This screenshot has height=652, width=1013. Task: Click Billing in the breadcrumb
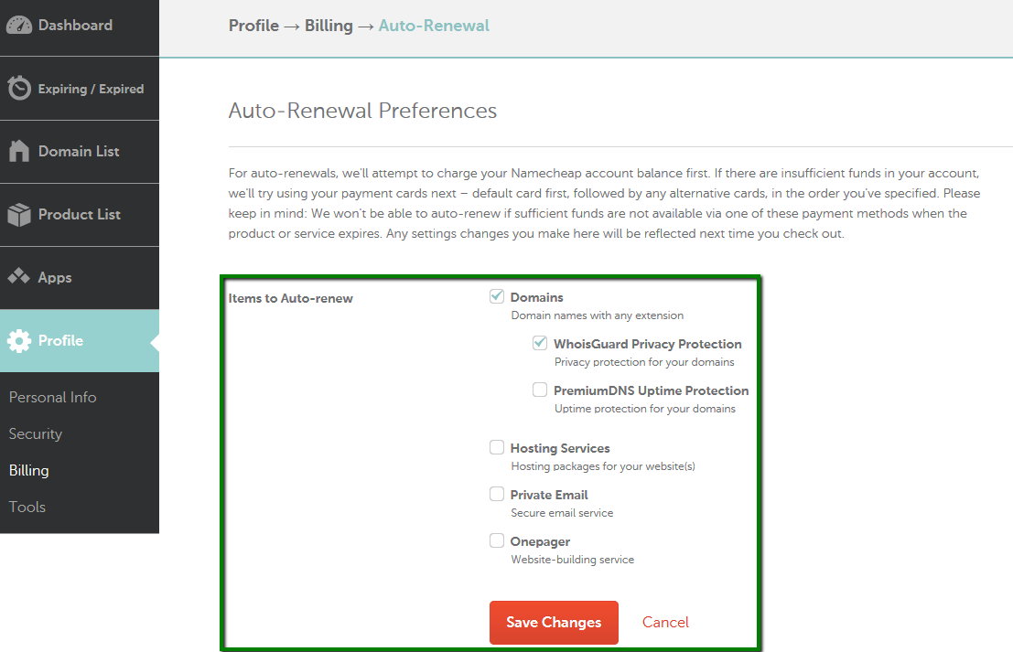329,26
